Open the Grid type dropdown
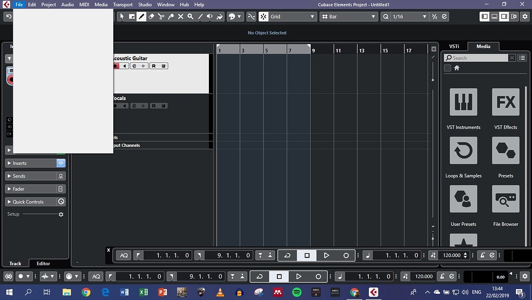 pos(288,16)
